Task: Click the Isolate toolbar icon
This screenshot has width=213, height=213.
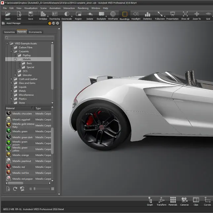Action: click(90, 15)
